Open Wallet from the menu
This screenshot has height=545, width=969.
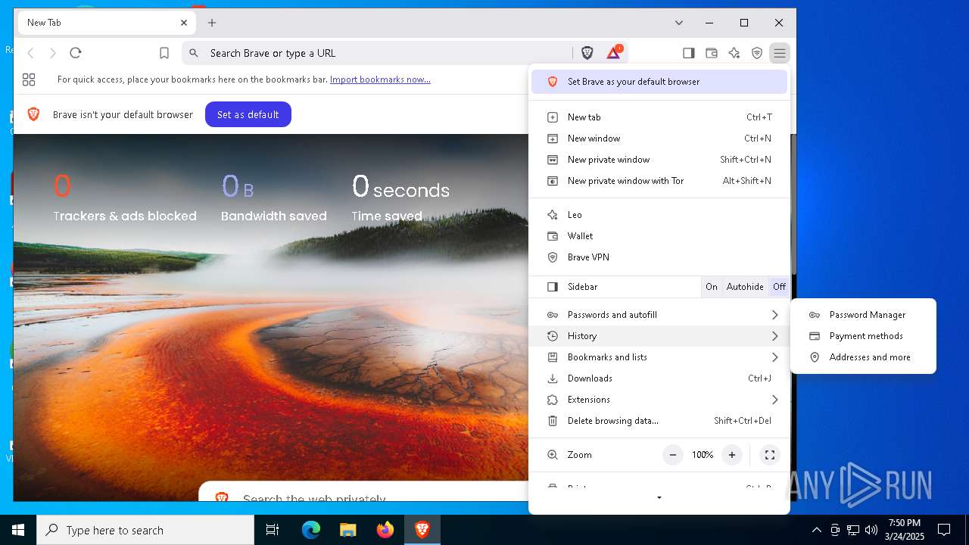[659, 236]
